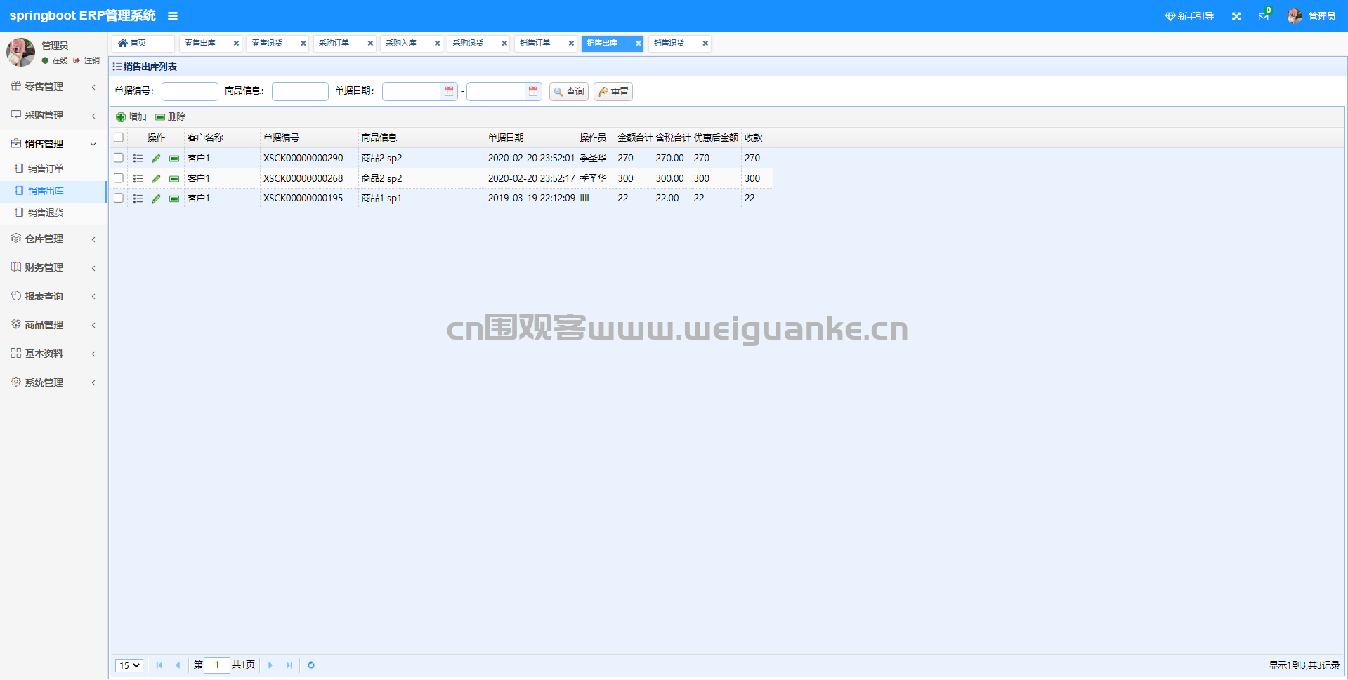Click the 查询 search button
The height and width of the screenshot is (680, 1348).
click(569, 92)
